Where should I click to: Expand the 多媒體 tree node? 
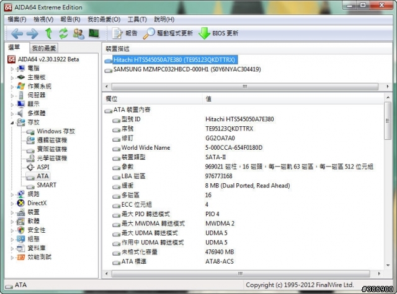pos(12,113)
